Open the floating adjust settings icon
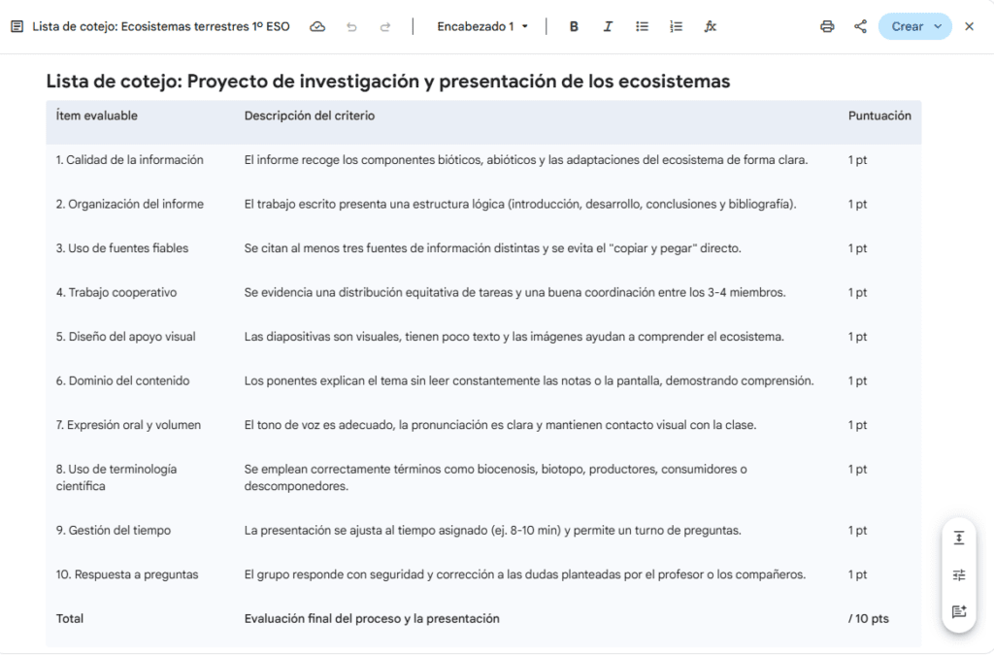 point(958,575)
